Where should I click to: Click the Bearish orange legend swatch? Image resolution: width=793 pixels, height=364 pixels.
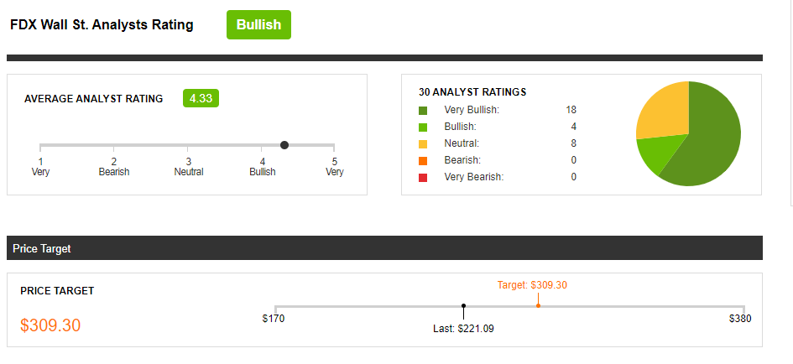[423, 160]
